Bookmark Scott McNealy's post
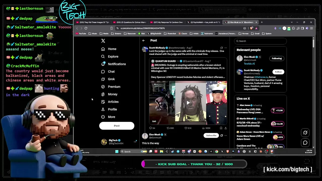Image resolution: width=322 pixels, height=181 pixels. point(221,128)
